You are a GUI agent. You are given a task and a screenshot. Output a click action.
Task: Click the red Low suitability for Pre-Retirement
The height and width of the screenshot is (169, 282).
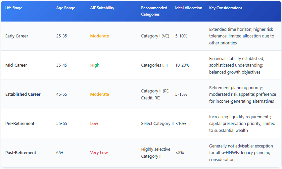tap(94, 124)
